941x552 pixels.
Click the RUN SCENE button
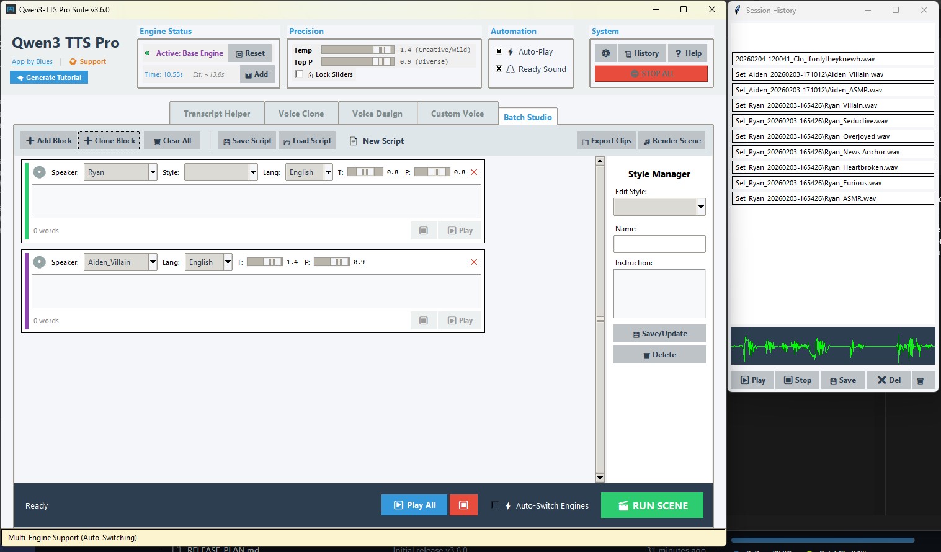[x=652, y=505]
